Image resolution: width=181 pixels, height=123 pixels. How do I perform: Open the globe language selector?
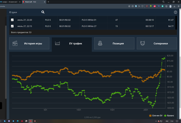click(176, 12)
